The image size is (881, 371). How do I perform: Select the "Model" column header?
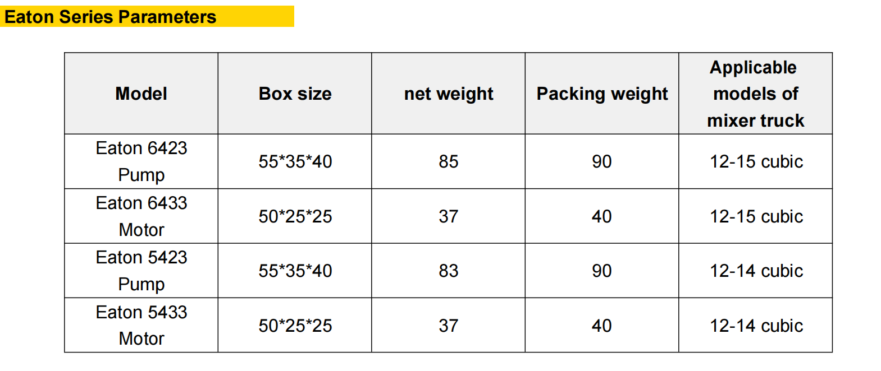coord(141,94)
